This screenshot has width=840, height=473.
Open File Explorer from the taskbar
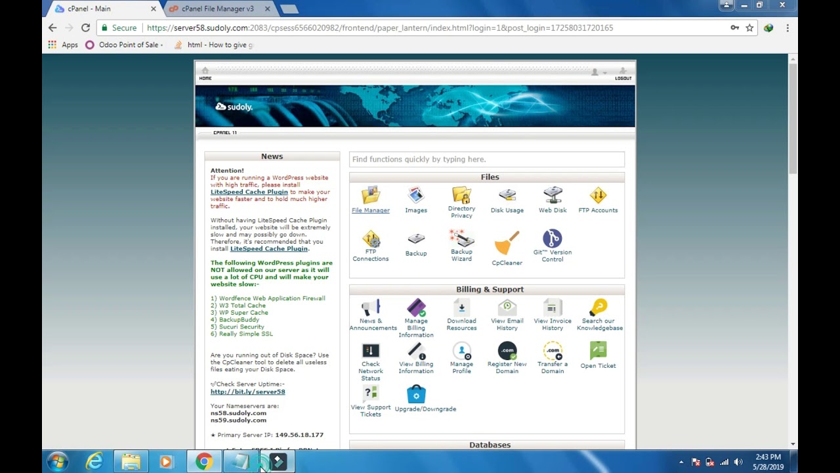tap(131, 462)
